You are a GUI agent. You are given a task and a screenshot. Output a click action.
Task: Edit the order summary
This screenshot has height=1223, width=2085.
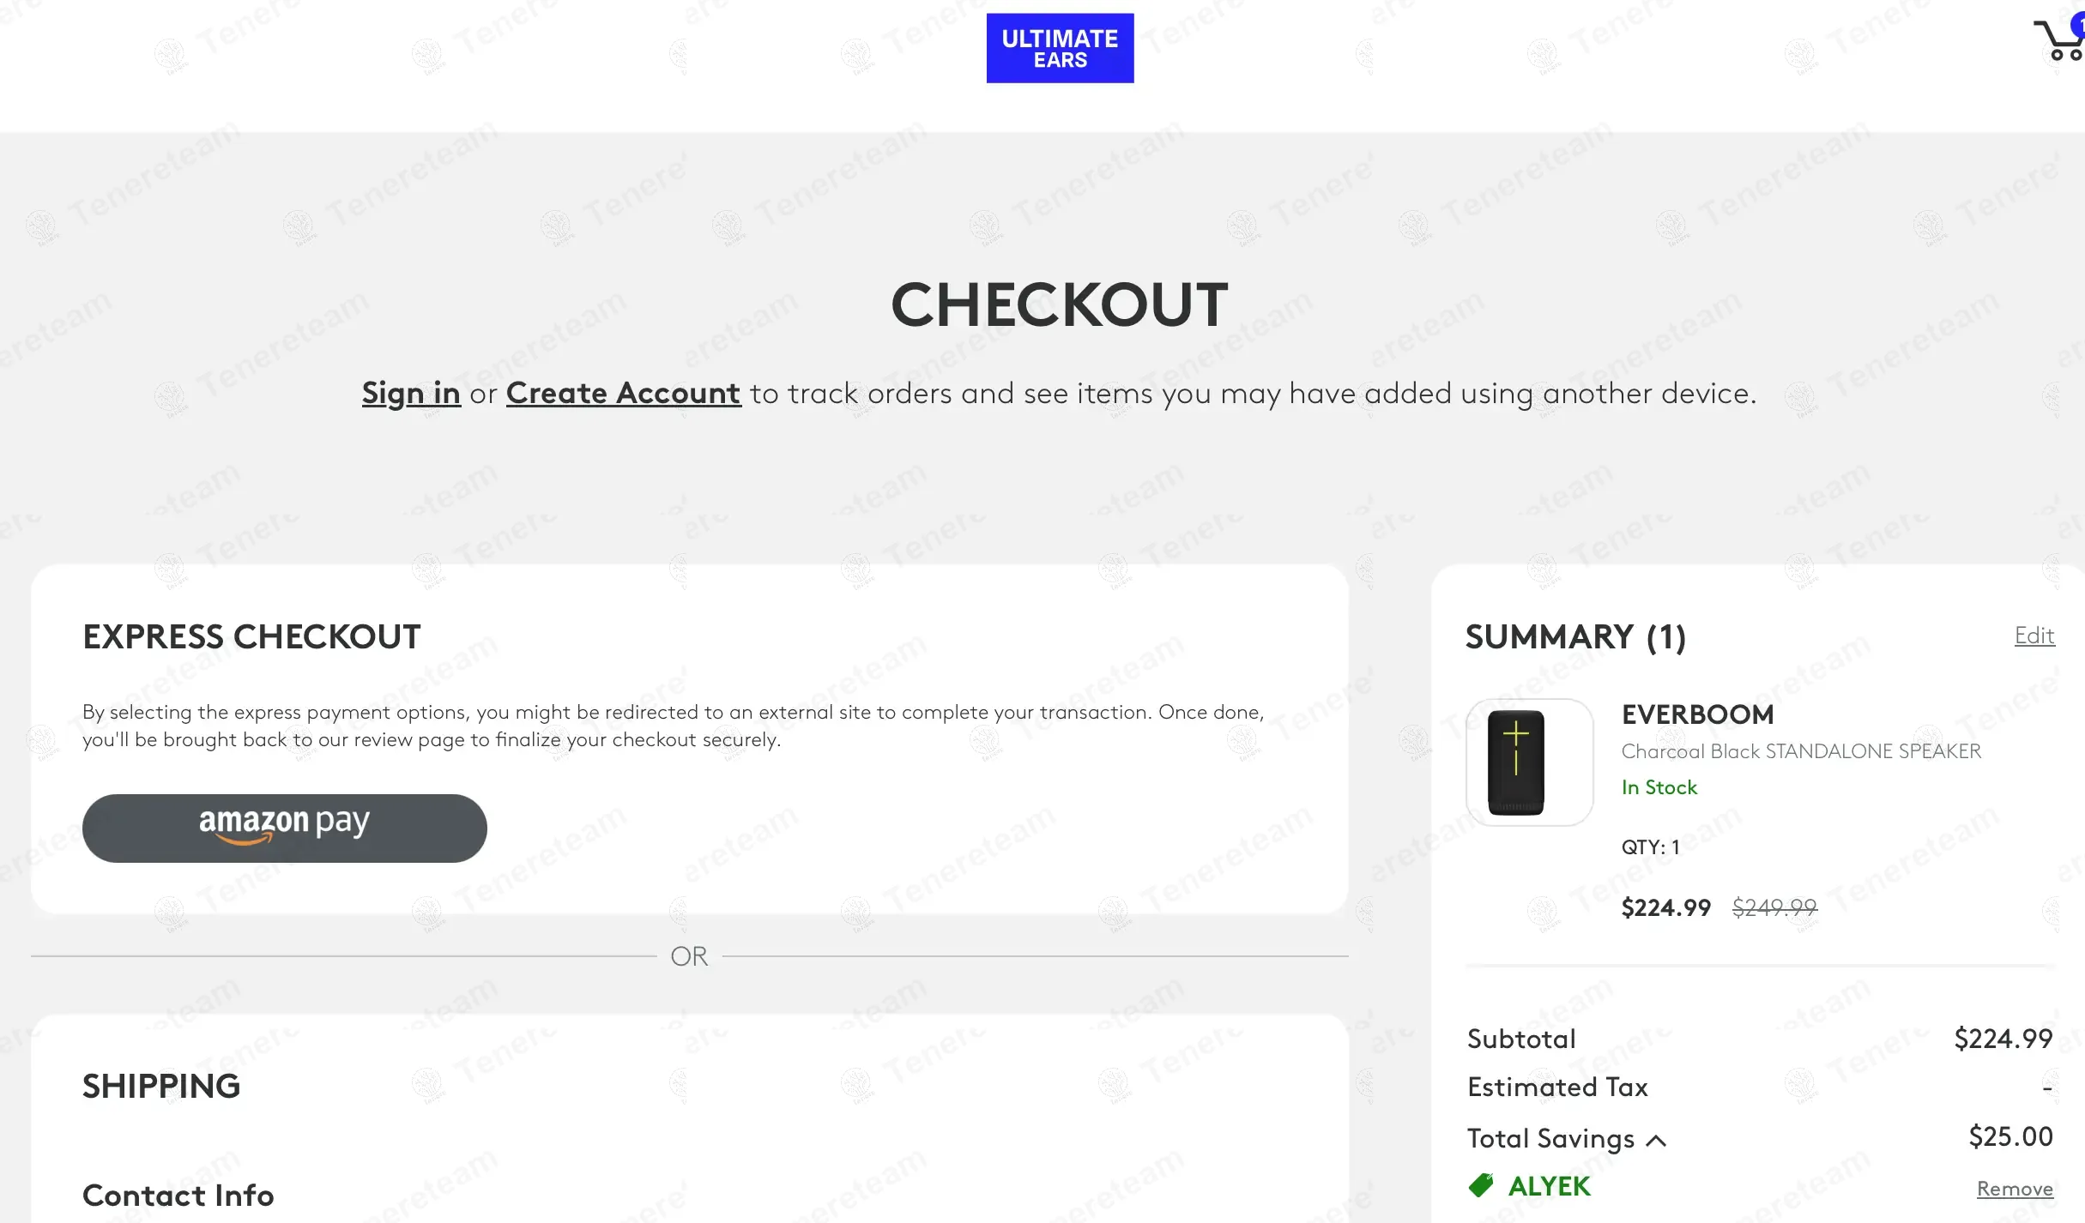click(2034, 636)
